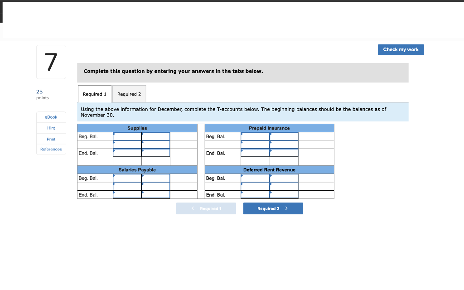Viewport: 464px width, 290px height.
Task: Click the Prepaid Insurance End. Bal. label
Action: (215, 153)
